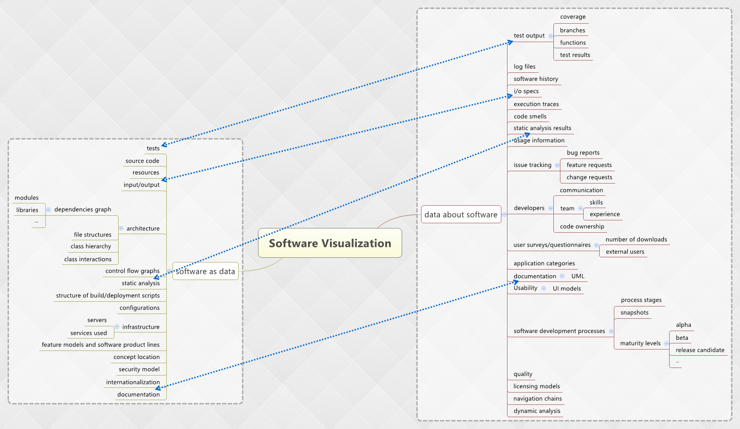Select the 'code smells' node
The height and width of the screenshot is (429, 740).
530,116
